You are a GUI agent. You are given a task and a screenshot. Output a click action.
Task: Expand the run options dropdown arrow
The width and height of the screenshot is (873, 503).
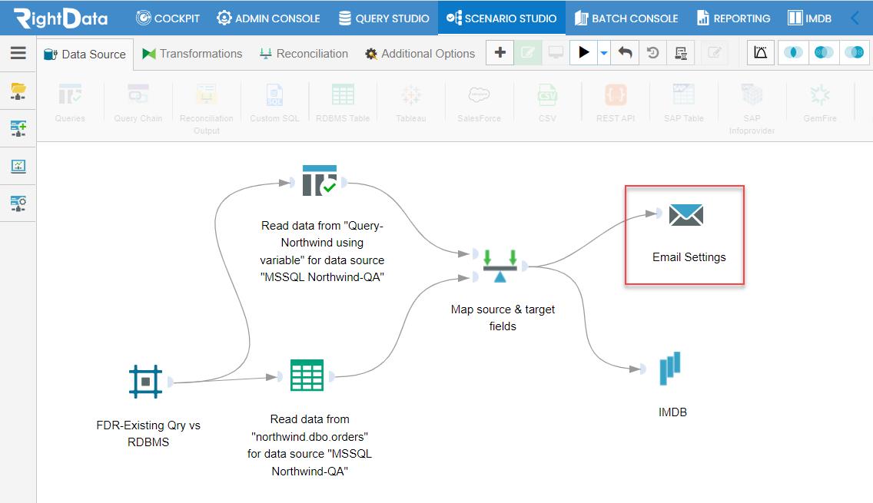[x=604, y=54]
